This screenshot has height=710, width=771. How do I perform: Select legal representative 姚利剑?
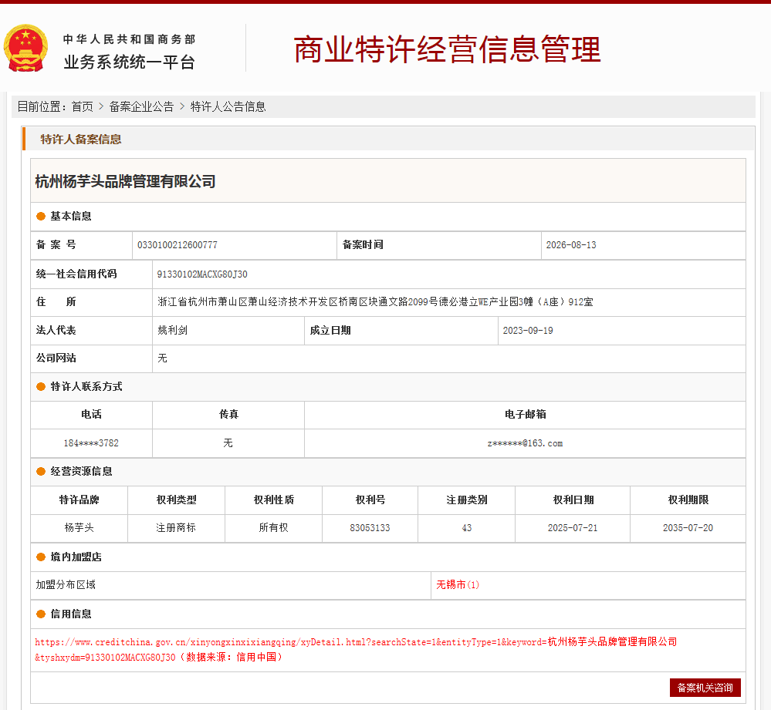click(x=173, y=331)
